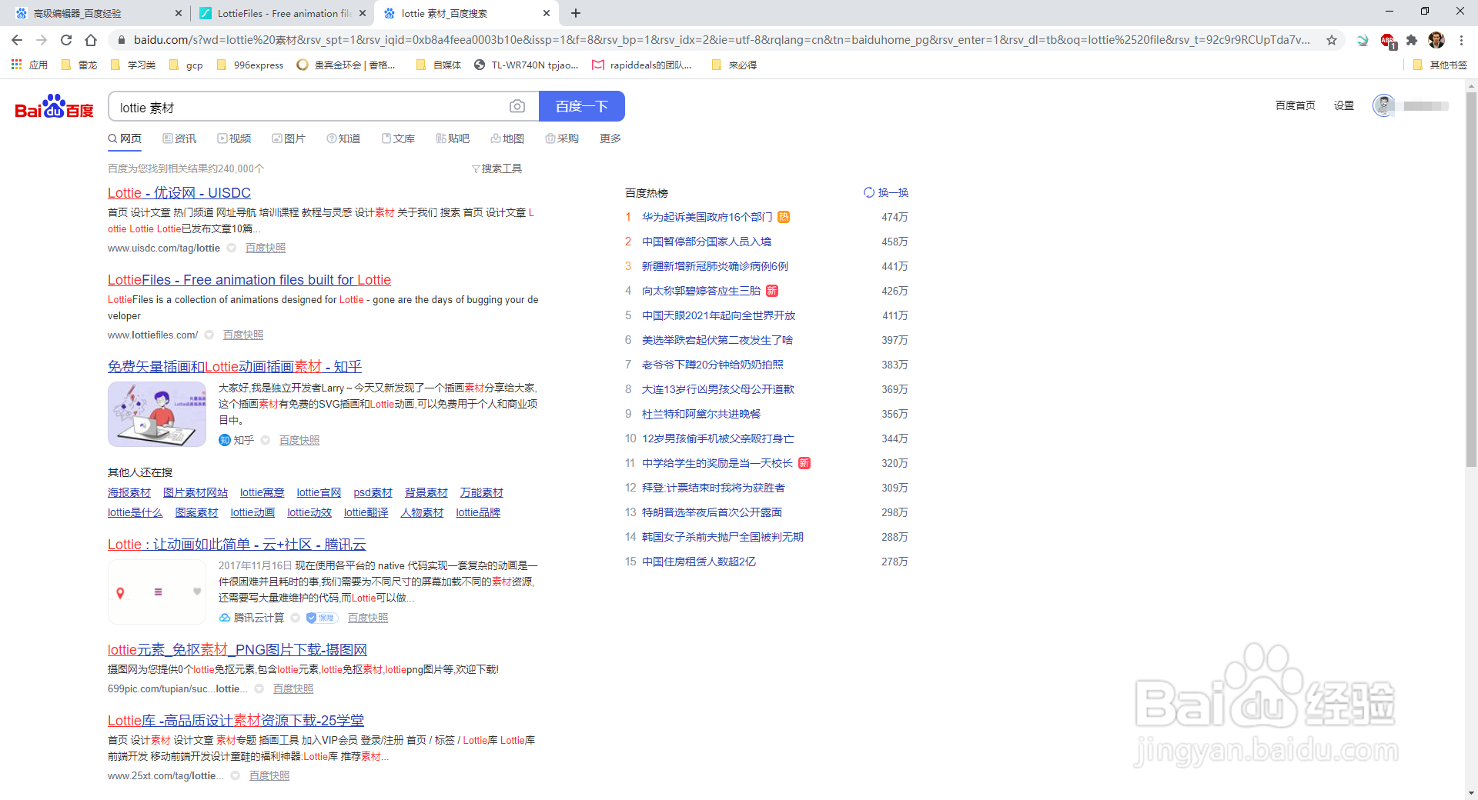This screenshot has width=1478, height=800.
Task: Open hot topic 中国天眼2021年起向全世界开放
Action: 719,315
